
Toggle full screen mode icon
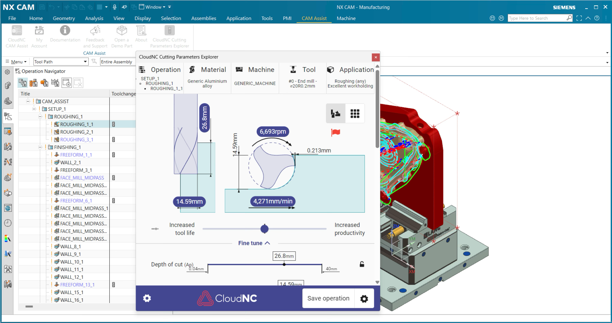tap(579, 18)
